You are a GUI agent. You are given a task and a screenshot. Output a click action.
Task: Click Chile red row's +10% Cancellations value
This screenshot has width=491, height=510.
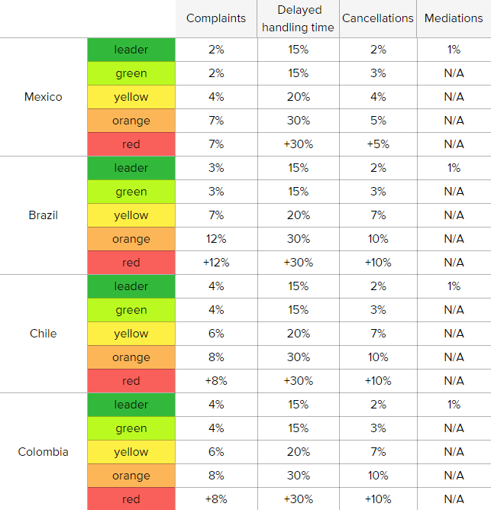(x=378, y=381)
